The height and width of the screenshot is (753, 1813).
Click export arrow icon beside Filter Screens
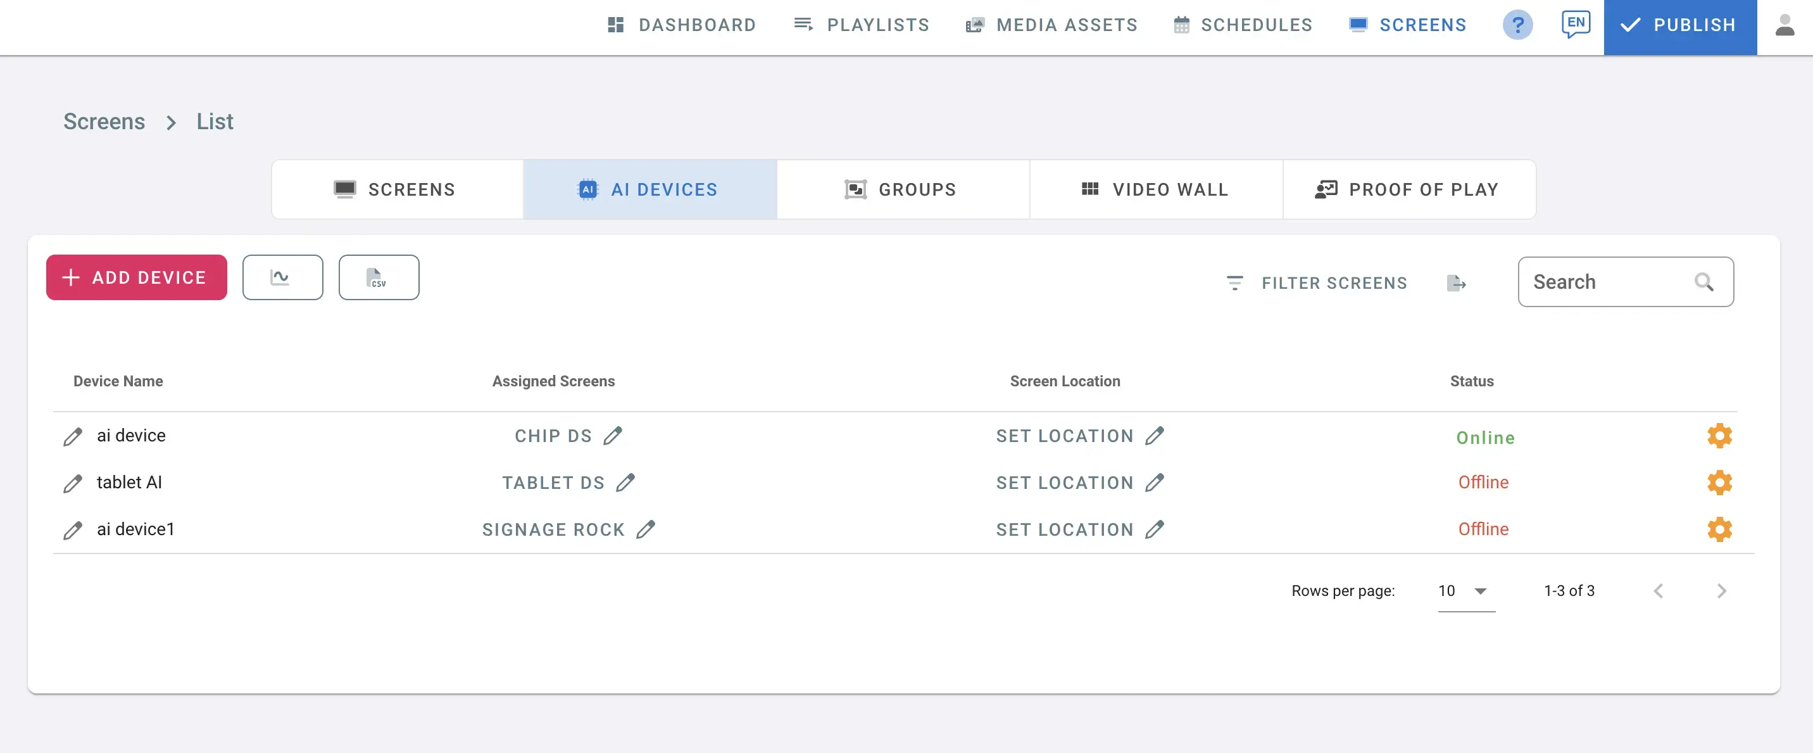click(1456, 283)
